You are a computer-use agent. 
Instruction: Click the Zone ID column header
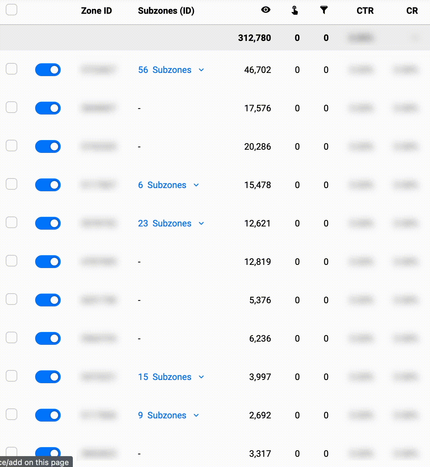(x=96, y=11)
